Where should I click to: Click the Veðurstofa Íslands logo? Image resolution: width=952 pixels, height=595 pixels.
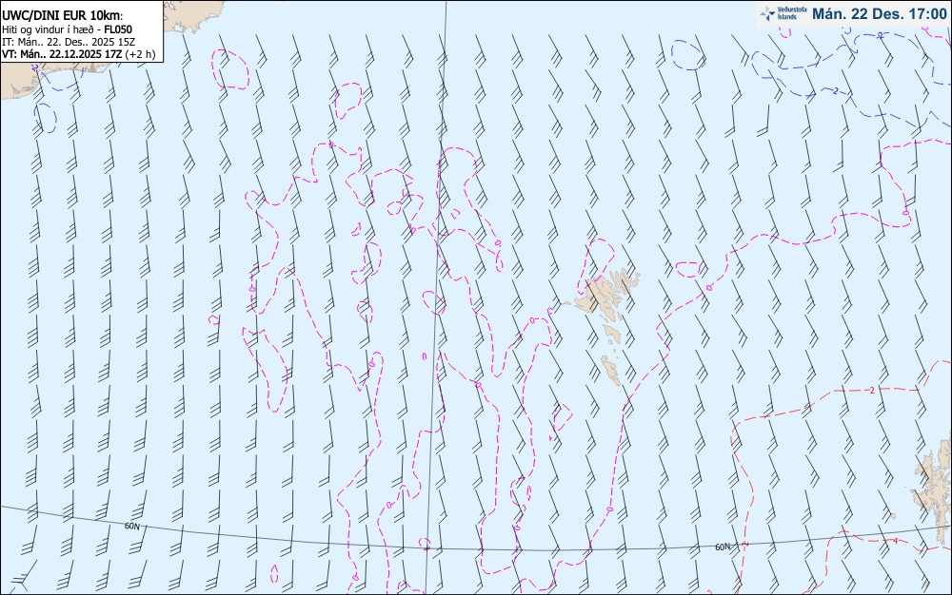click(x=783, y=13)
